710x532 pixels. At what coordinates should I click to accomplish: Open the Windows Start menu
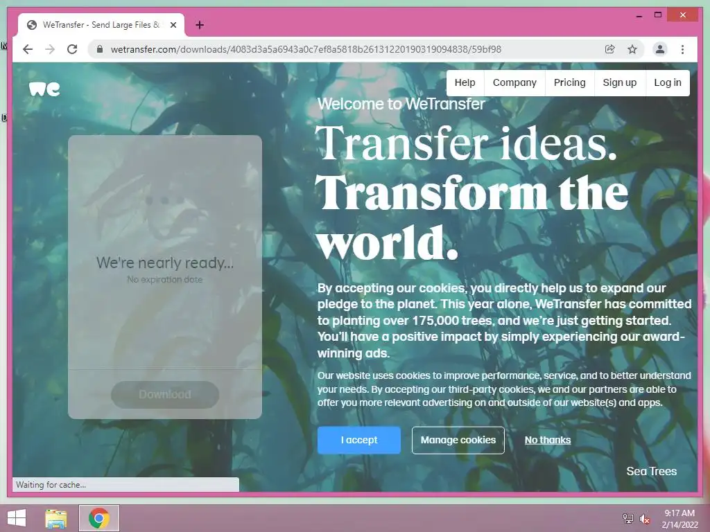coord(17,518)
